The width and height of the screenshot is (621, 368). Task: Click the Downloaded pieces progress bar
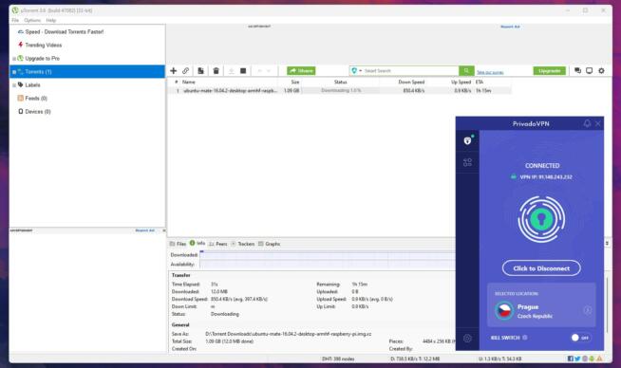[328, 255]
